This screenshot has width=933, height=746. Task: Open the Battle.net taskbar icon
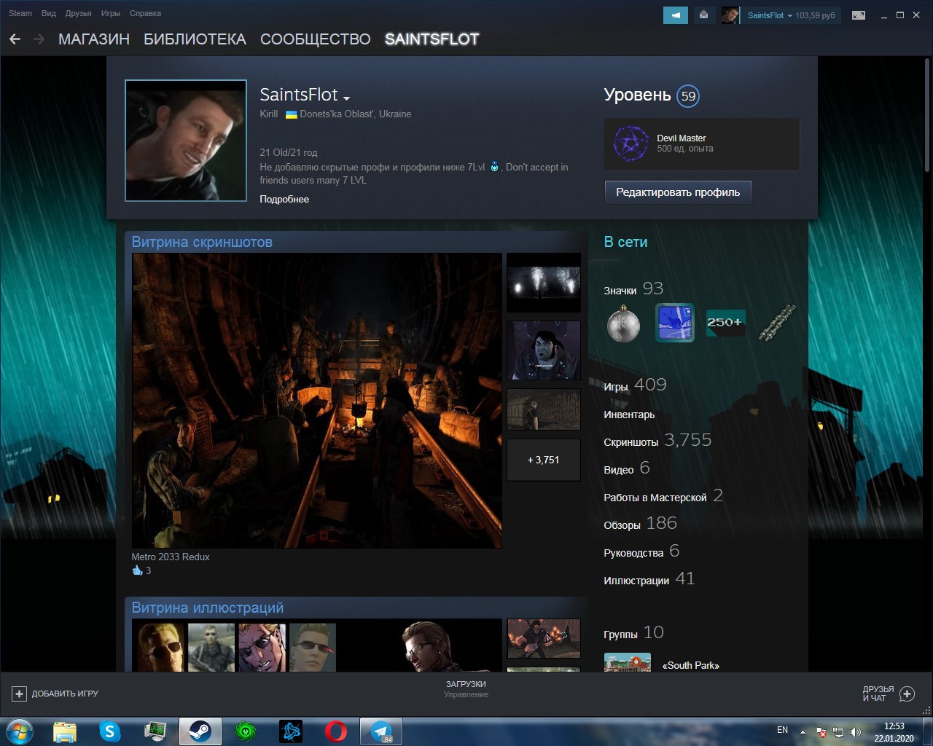click(x=291, y=731)
